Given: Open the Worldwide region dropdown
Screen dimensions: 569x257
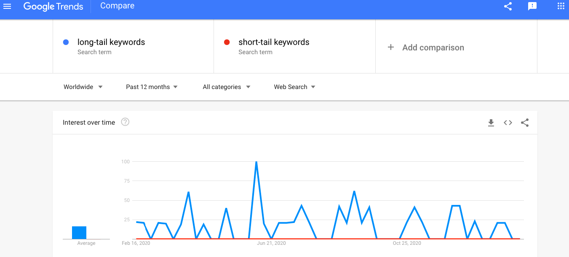Looking at the screenshot, I should click(83, 87).
